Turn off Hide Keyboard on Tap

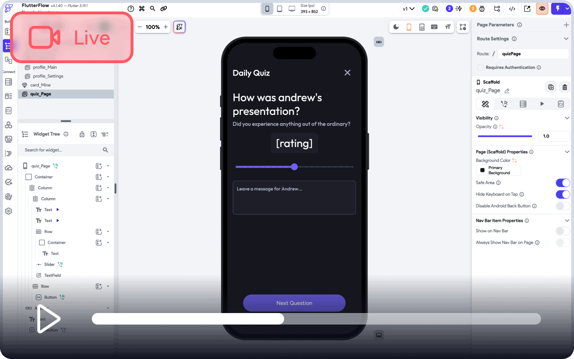pyautogui.click(x=563, y=194)
